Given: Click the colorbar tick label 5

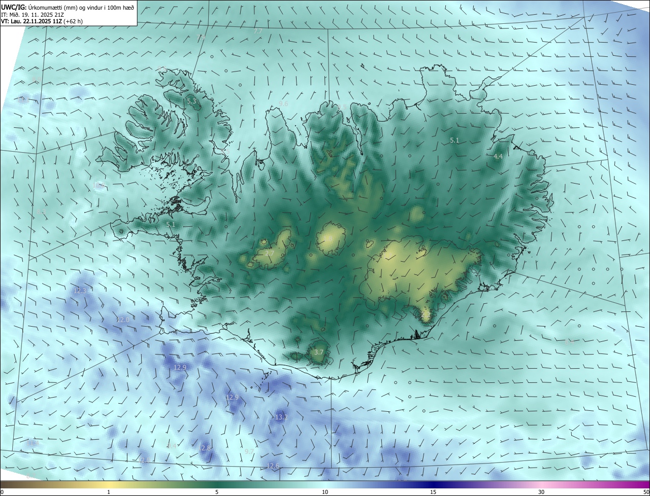Looking at the screenshot, I should (217, 492).
